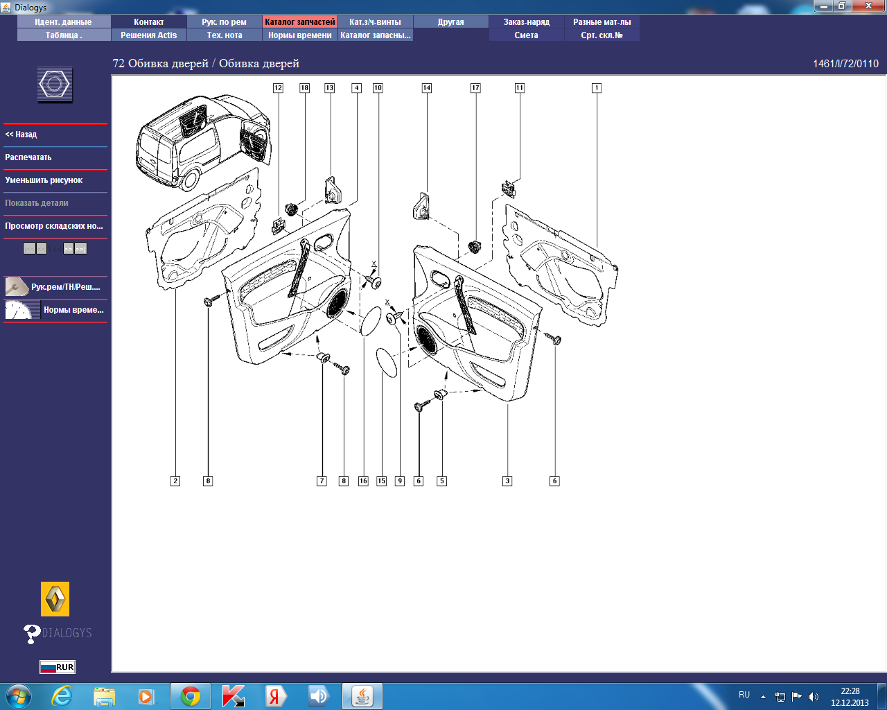Click Уменьшить рисунок to shrink image
The height and width of the screenshot is (710, 887).
point(55,180)
